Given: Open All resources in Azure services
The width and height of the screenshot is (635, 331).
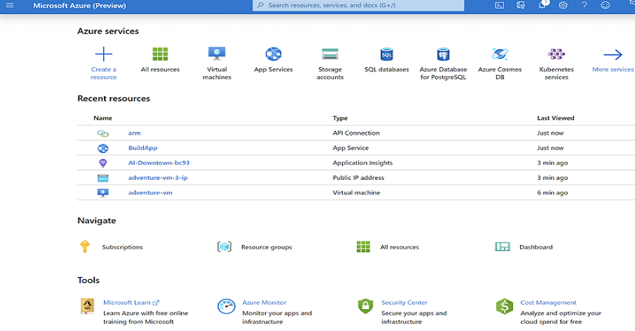Looking at the screenshot, I should [x=160, y=54].
